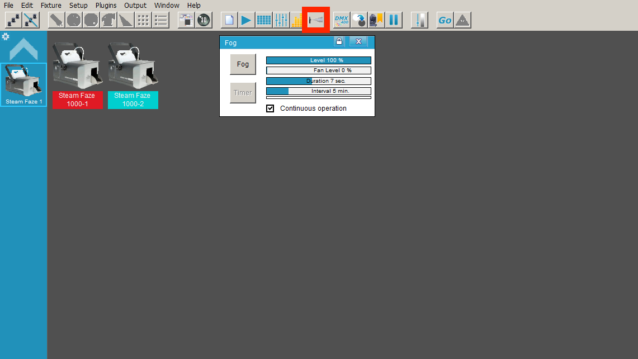
Task: Adjust the Interval 5 min. slider
Action: tap(319, 91)
